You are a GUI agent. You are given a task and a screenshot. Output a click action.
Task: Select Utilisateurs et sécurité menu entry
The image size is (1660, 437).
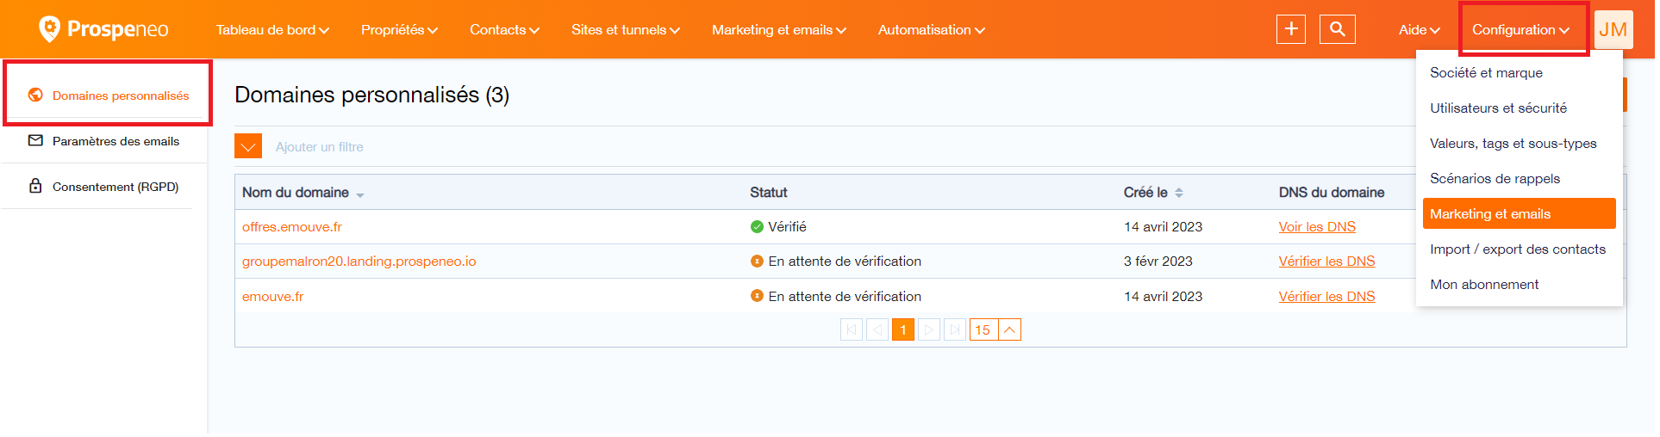pyautogui.click(x=1520, y=108)
